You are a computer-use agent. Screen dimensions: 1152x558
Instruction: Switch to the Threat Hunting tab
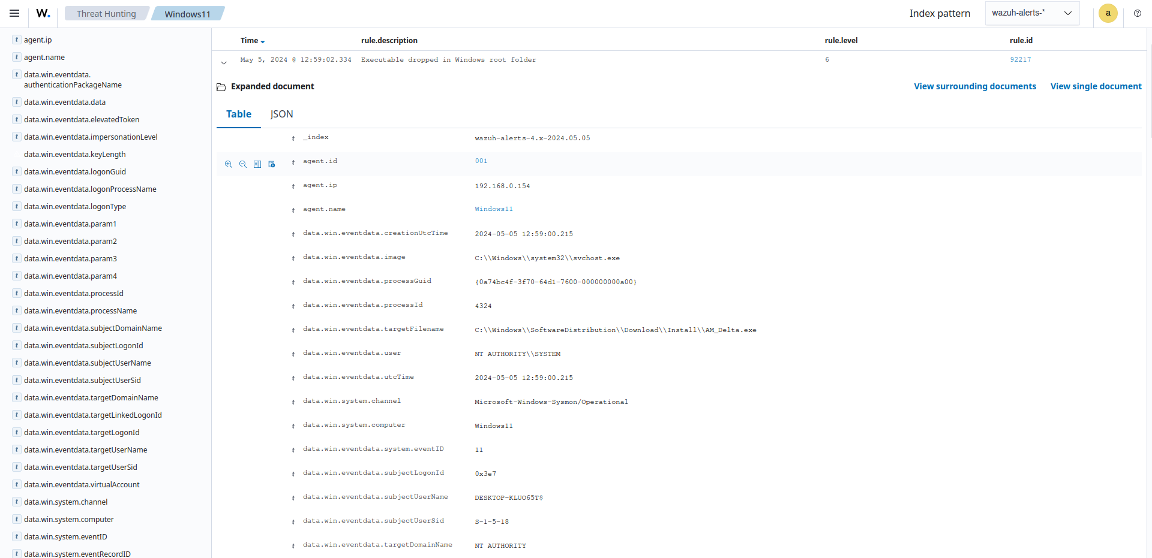coord(106,13)
